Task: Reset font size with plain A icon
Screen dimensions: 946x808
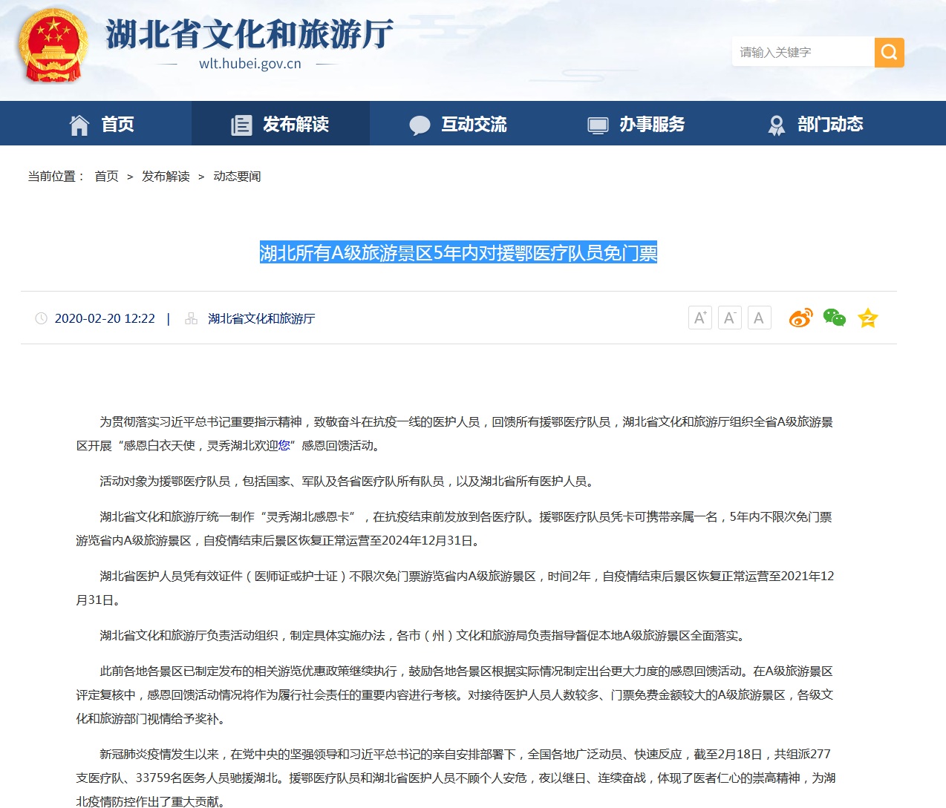Action: pyautogui.click(x=759, y=318)
